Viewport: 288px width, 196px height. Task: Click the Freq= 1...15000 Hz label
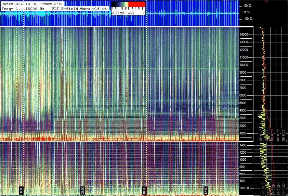click(x=23, y=9)
